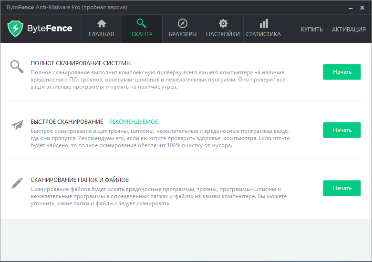This screenshot has height=262, width=372.
Task: Click the pencil icon for folder scan
Action: 17,183
